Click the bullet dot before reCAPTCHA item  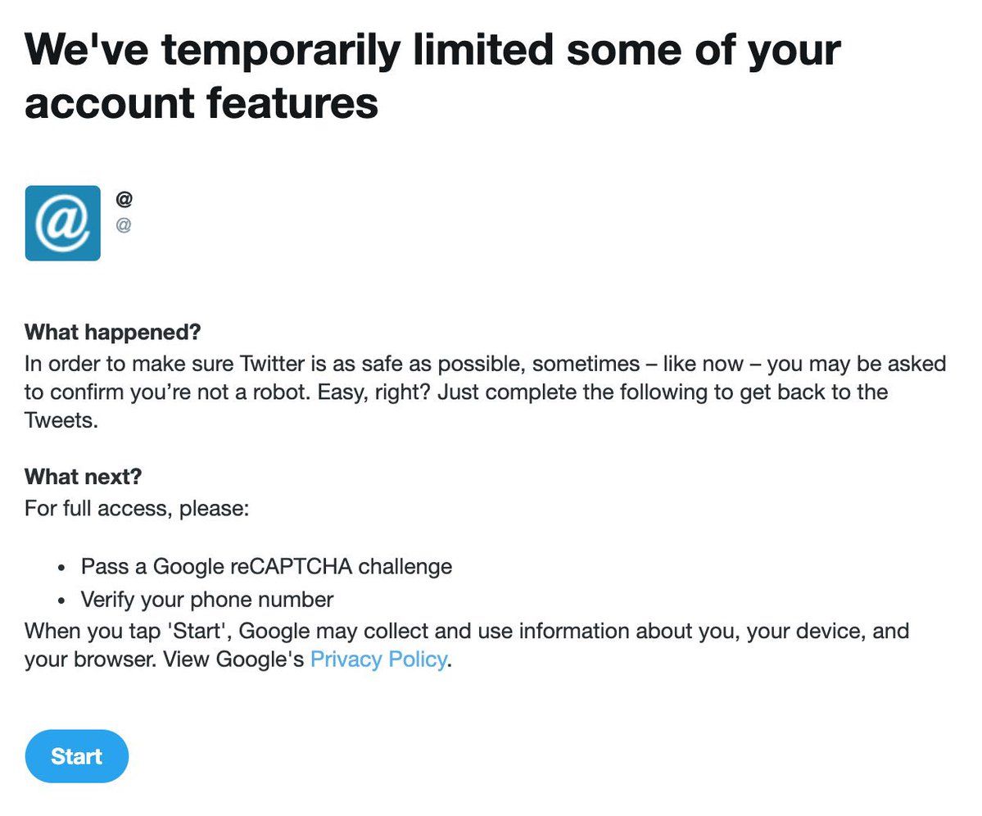coord(62,567)
